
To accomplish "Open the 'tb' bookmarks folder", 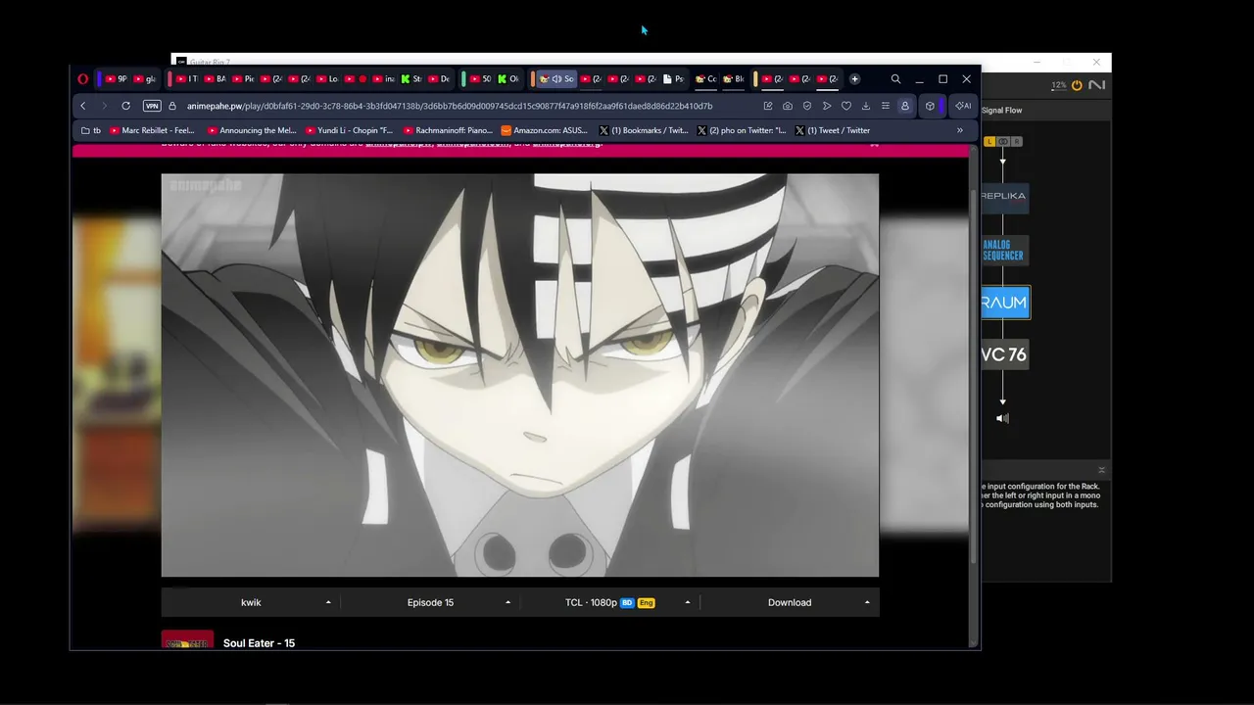I will coord(91,130).
